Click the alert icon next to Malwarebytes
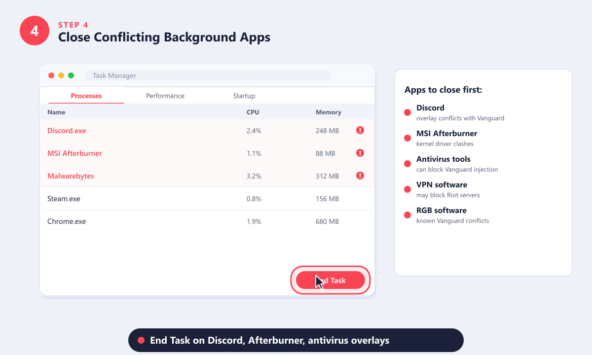The height and width of the screenshot is (355, 592). 360,176
